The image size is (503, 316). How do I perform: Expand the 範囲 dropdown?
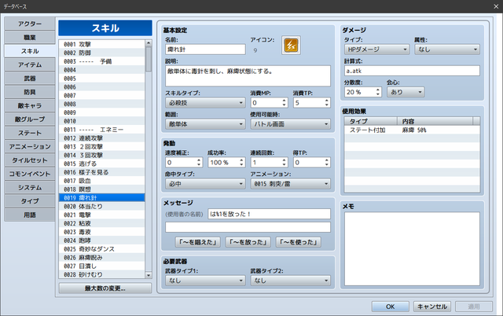point(205,124)
